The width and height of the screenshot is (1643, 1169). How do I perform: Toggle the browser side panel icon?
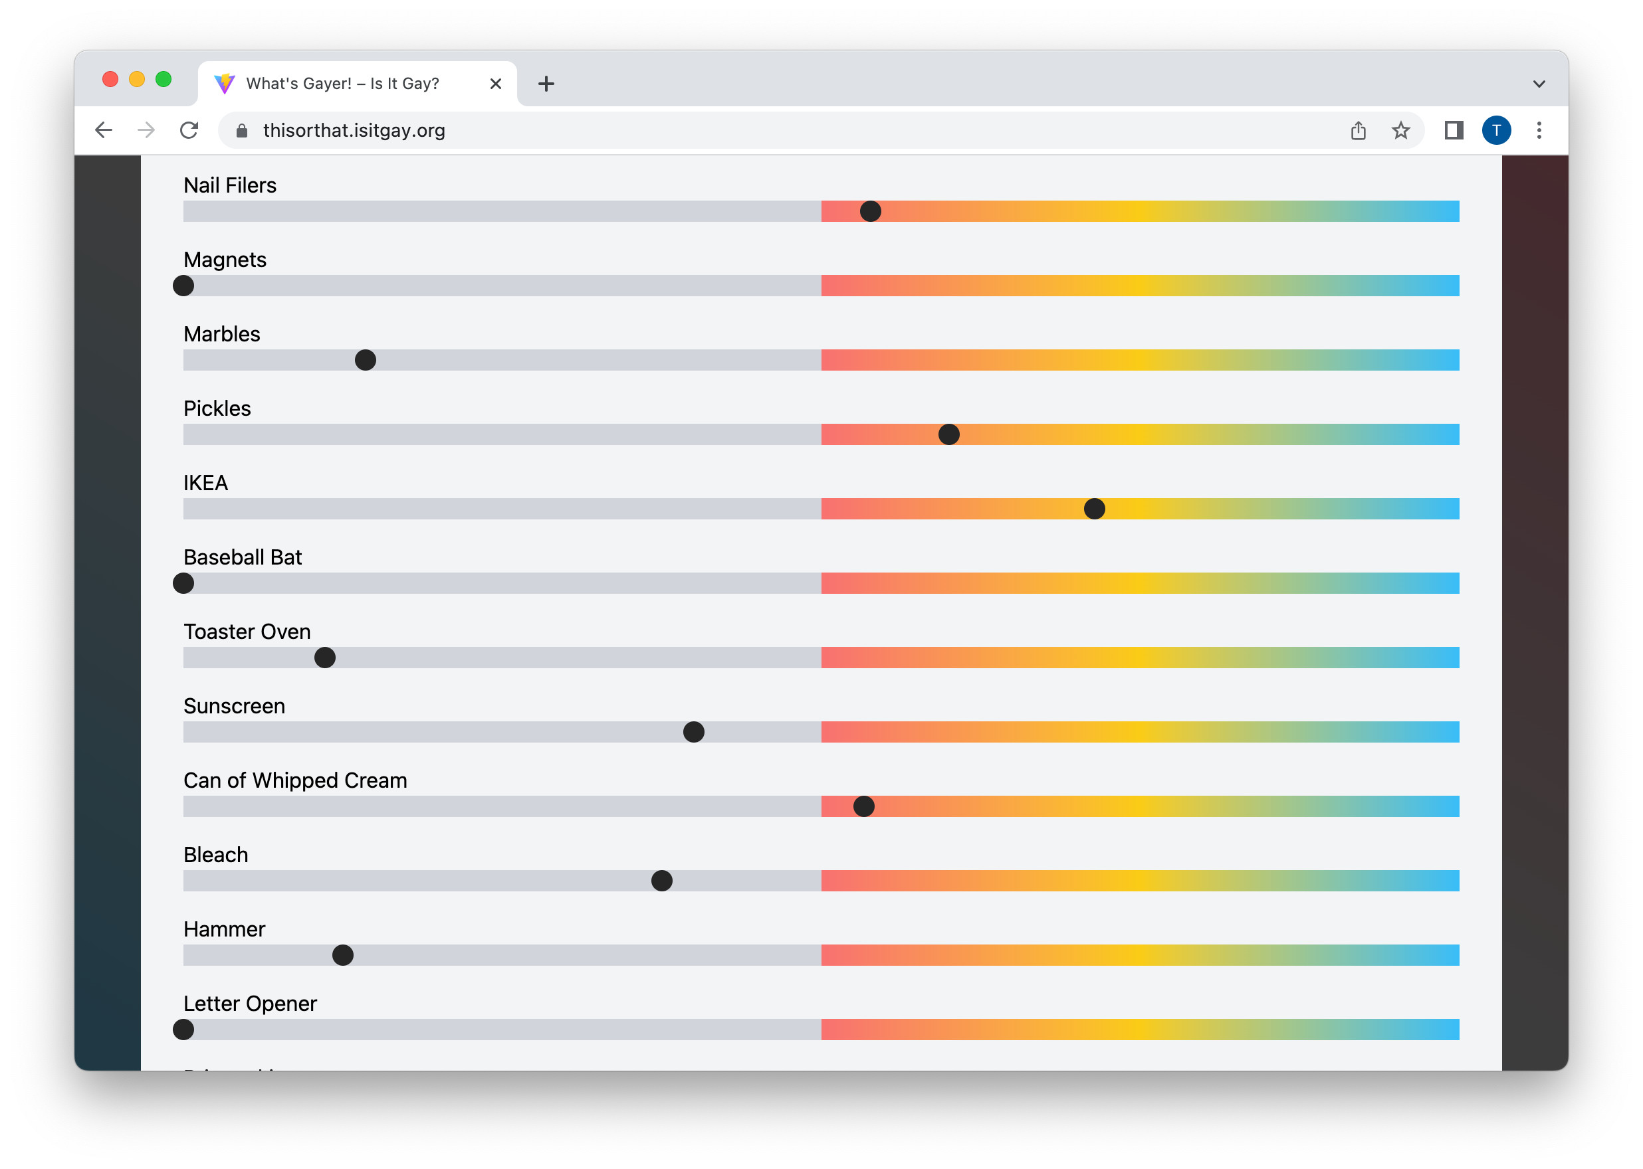coord(1454,130)
